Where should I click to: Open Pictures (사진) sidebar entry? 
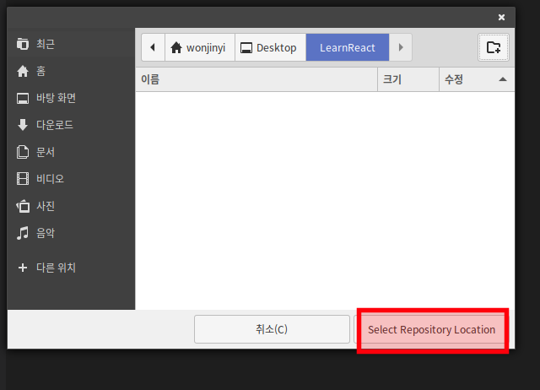click(71, 206)
